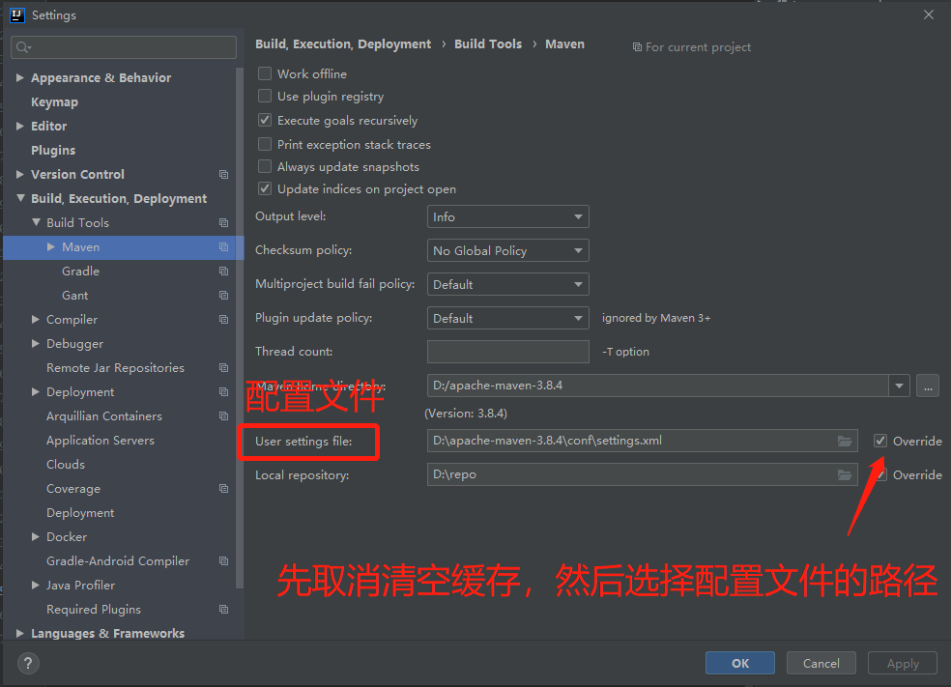
Task: Uncheck Update indices on project open
Action: (x=265, y=188)
